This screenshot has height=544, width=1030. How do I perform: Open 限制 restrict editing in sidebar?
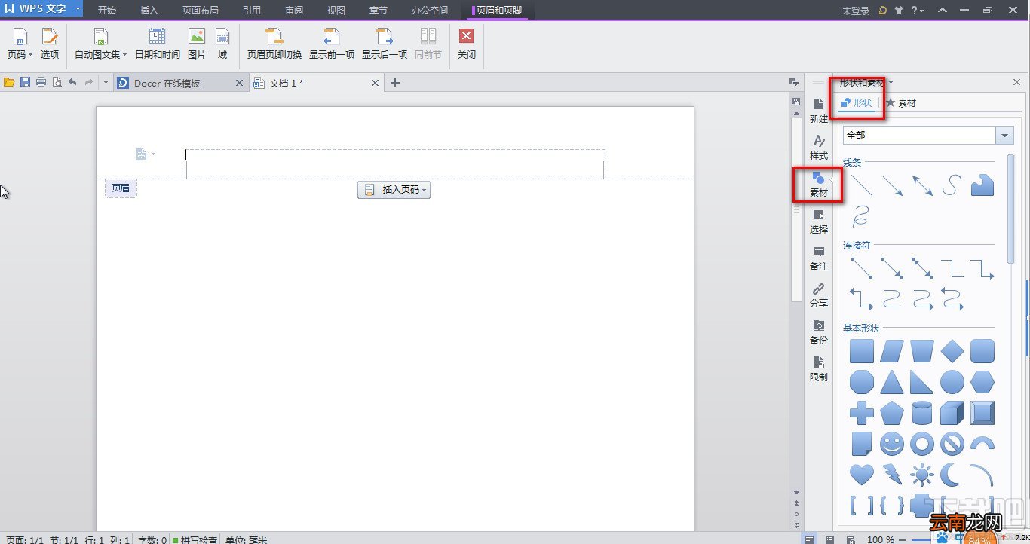click(x=819, y=369)
